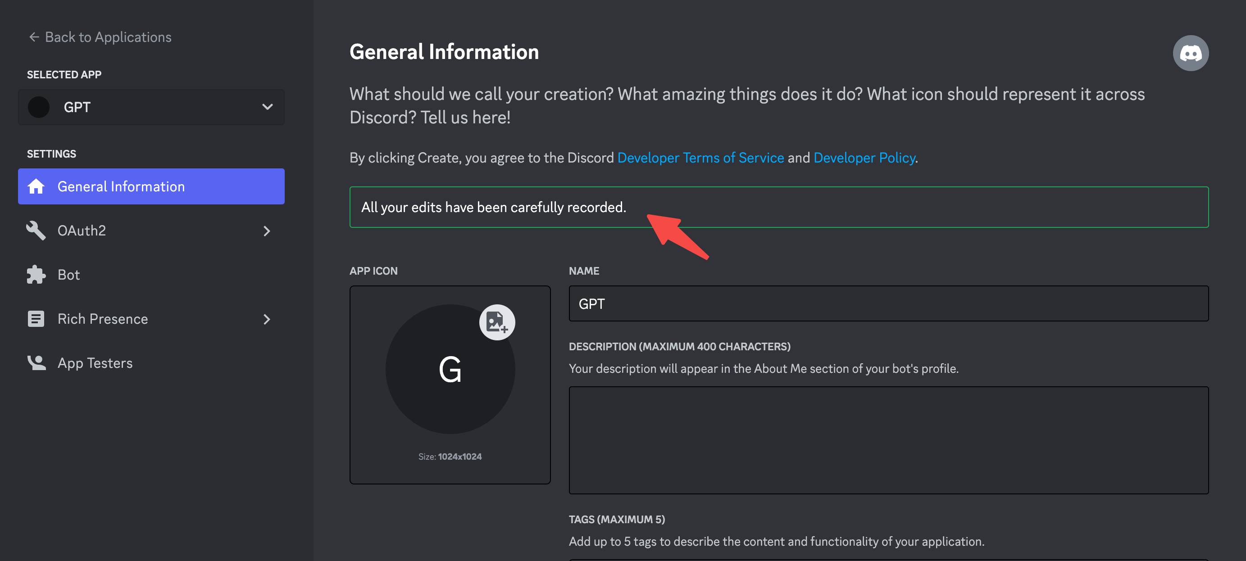1246x561 pixels.
Task: Click the About Me description hint text
Action: coord(763,368)
